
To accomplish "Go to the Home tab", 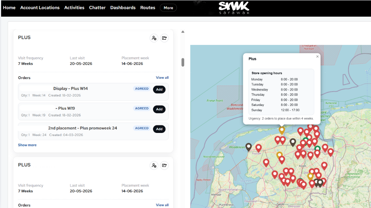I will click(9, 7).
